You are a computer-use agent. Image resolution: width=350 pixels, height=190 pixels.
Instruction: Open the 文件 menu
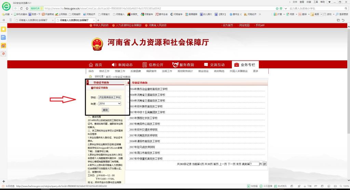[295, 2]
